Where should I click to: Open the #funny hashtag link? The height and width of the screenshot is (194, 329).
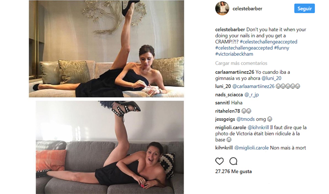282,48
